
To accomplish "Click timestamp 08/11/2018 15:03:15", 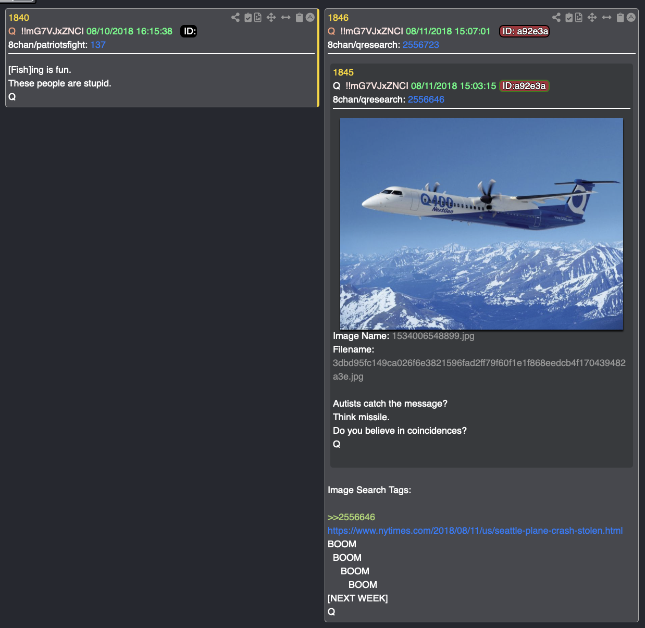I will tap(453, 86).
